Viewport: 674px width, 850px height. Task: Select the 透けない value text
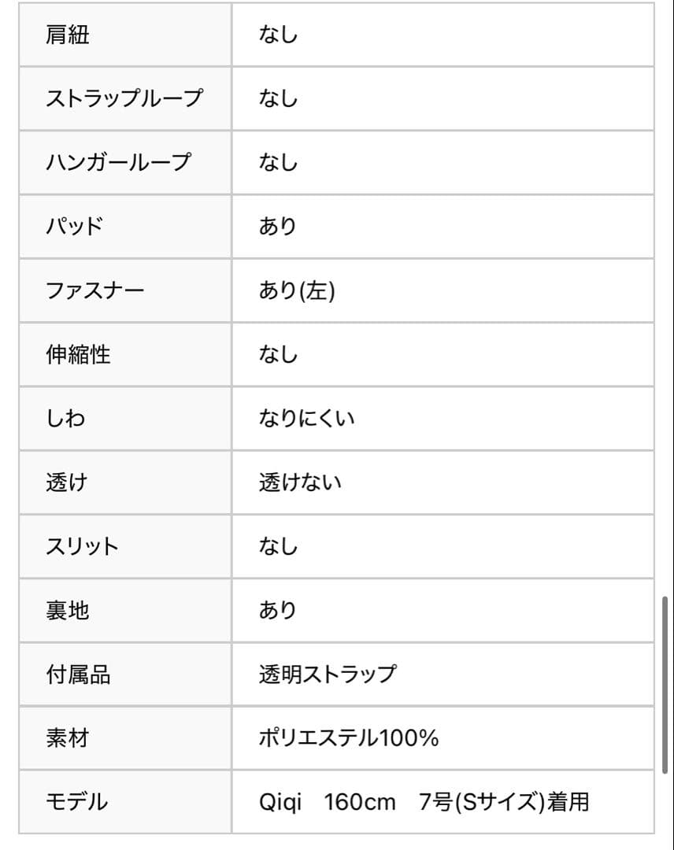(x=300, y=482)
